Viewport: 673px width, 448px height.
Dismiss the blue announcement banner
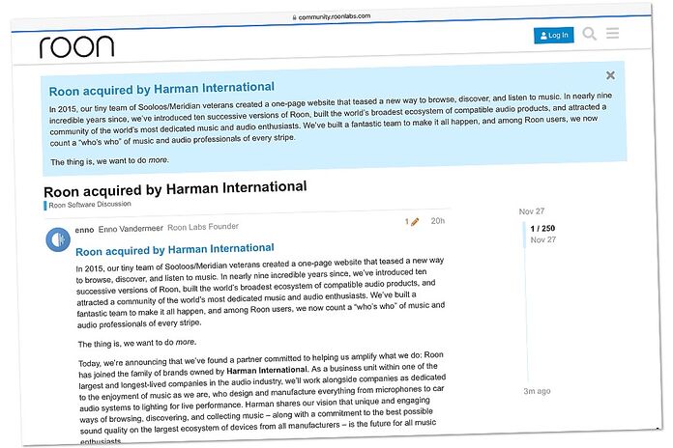[610, 75]
